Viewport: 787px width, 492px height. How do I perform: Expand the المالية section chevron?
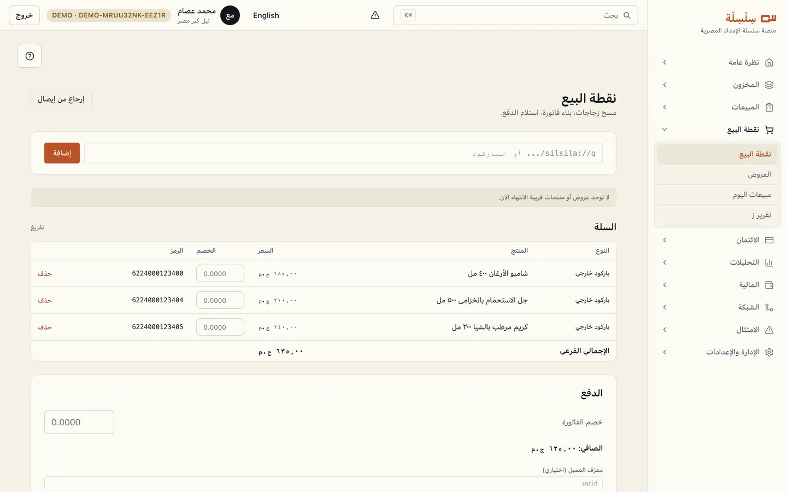665,285
